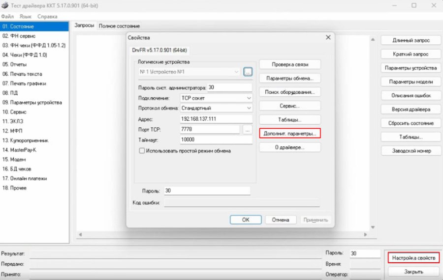
Task: Select 17. Онлайн платежи item
Action: pos(34,178)
